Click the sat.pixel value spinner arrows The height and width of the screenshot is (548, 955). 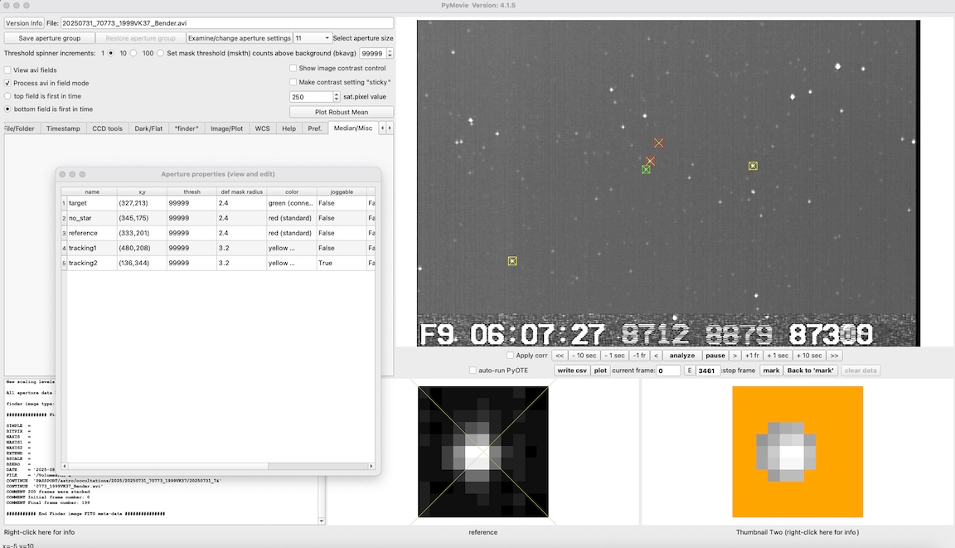coord(337,97)
